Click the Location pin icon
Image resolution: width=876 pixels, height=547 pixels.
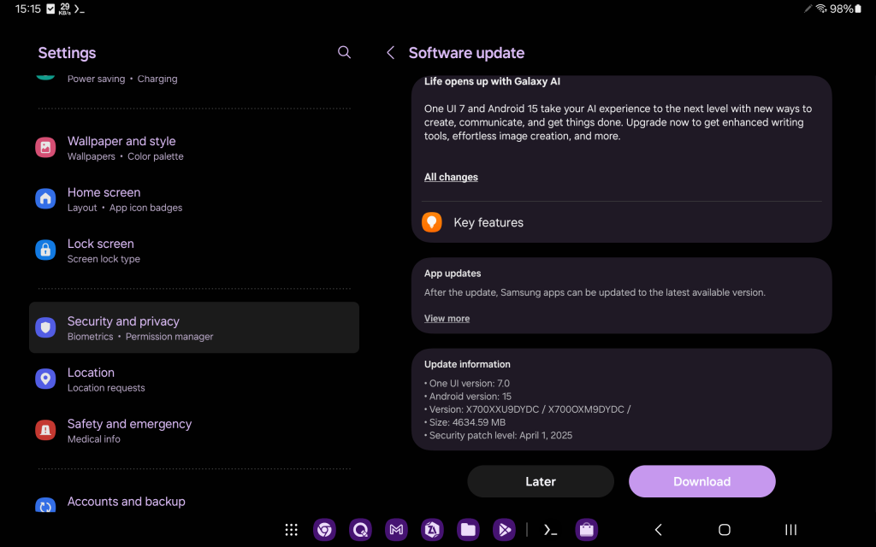[x=45, y=379]
